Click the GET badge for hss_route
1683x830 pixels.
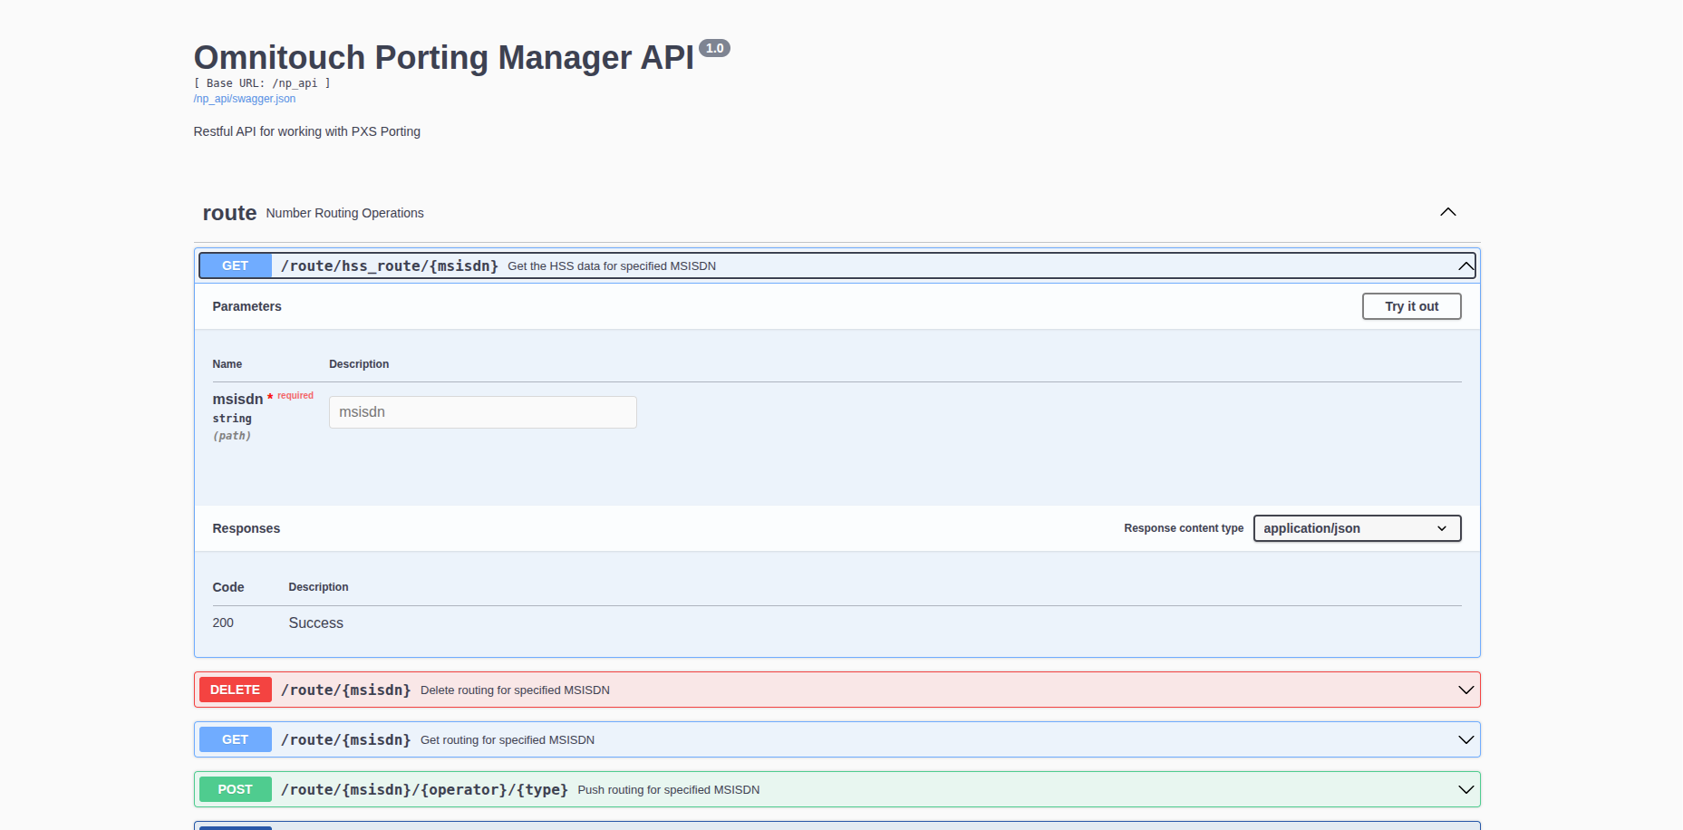[x=236, y=265]
